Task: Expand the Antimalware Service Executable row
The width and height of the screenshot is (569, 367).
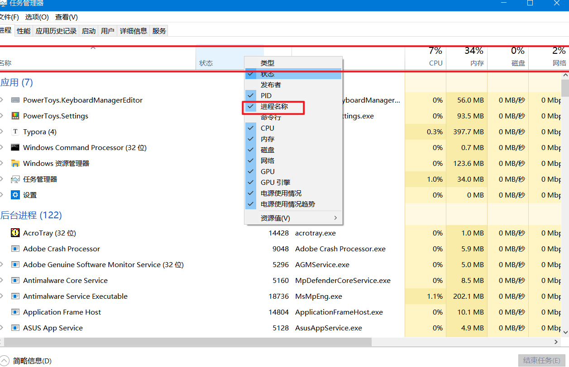Action: [x=2, y=296]
